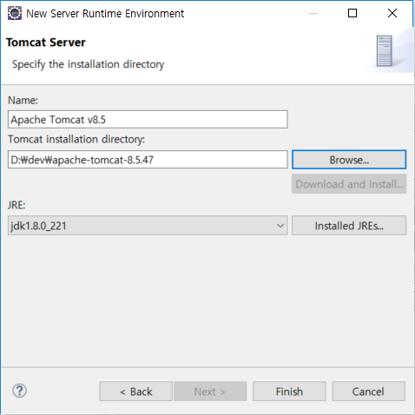This screenshot has height=415, width=415.
Task: Click the Download and Install... button
Action: pos(349,184)
